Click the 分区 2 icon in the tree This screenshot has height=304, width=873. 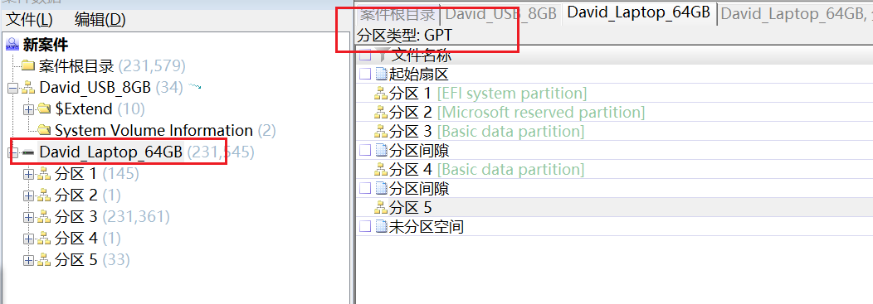tap(45, 195)
